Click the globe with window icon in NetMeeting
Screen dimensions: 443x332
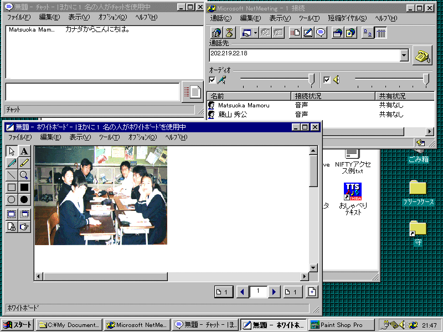pyautogui.click(x=338, y=33)
